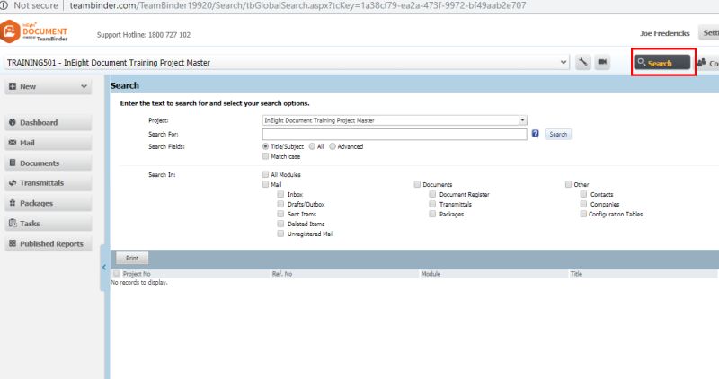Click the InEight Document TeamBinder logo
This screenshot has width=719, height=379.
point(33,32)
